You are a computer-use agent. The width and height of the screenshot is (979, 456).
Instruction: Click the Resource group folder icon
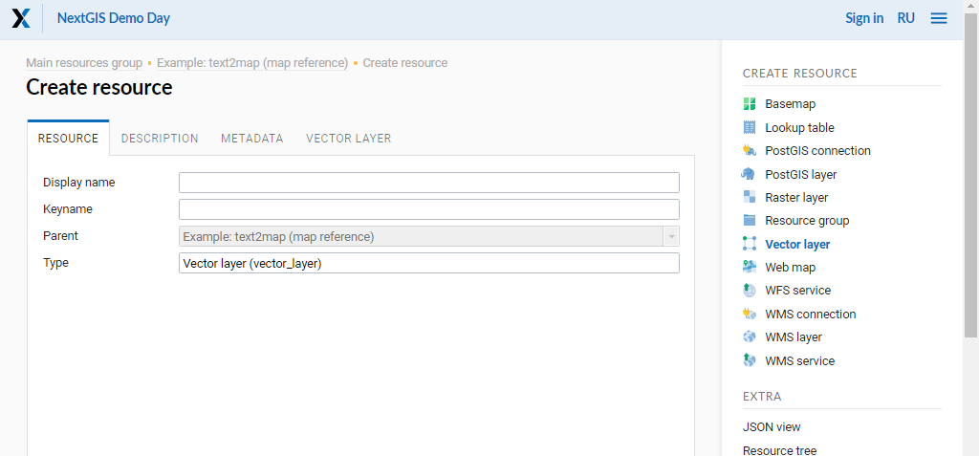click(750, 221)
